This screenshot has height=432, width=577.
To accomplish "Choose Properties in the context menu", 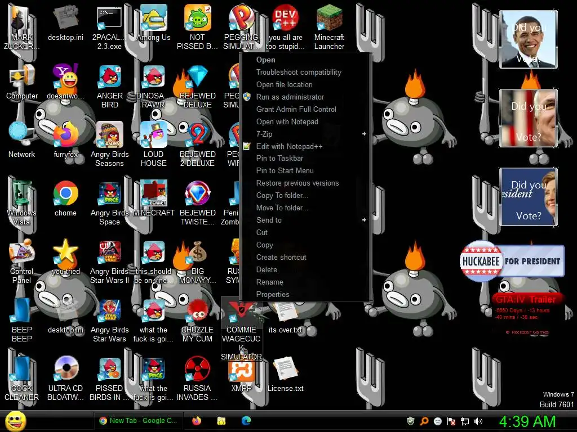I will 305,294.
